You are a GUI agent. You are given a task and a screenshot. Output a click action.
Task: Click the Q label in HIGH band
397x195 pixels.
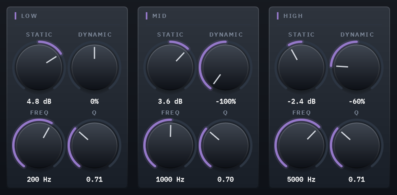[357, 113]
